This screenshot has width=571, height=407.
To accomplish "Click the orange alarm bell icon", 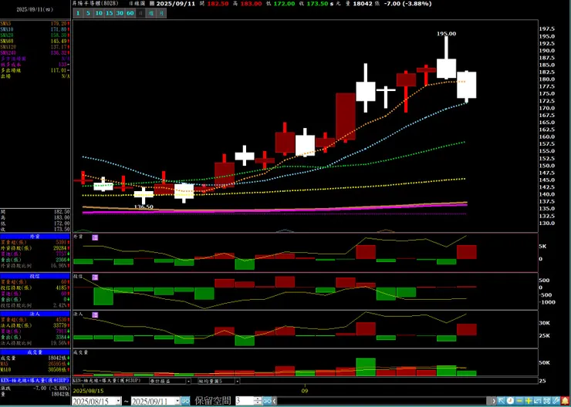I will tap(565, 401).
